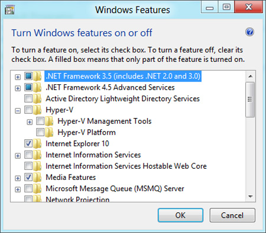Check the Hyper-V Management Tools box
Image resolution: width=266 pixels, height=233 pixels.
(x=40, y=121)
